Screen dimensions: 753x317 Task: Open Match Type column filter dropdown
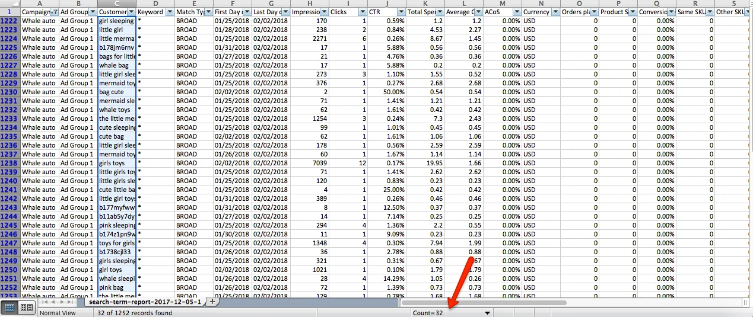point(208,12)
